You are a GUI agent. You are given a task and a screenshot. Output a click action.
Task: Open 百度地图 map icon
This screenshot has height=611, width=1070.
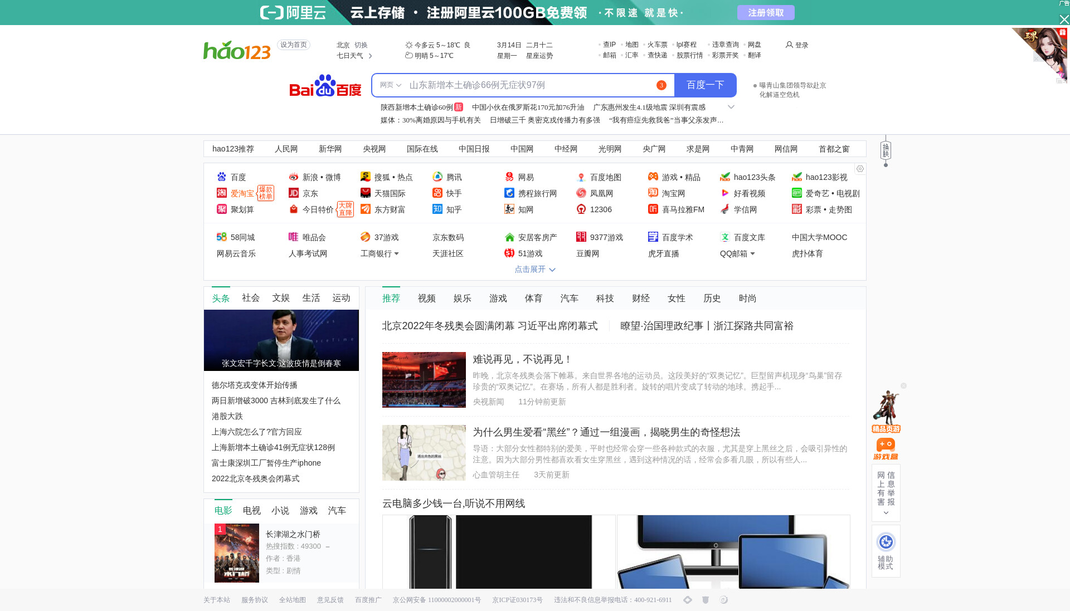click(581, 177)
